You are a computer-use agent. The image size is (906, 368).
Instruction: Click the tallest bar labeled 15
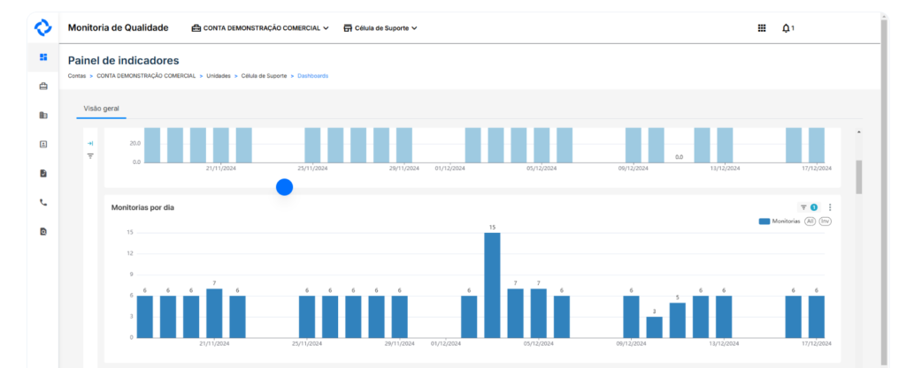492,284
